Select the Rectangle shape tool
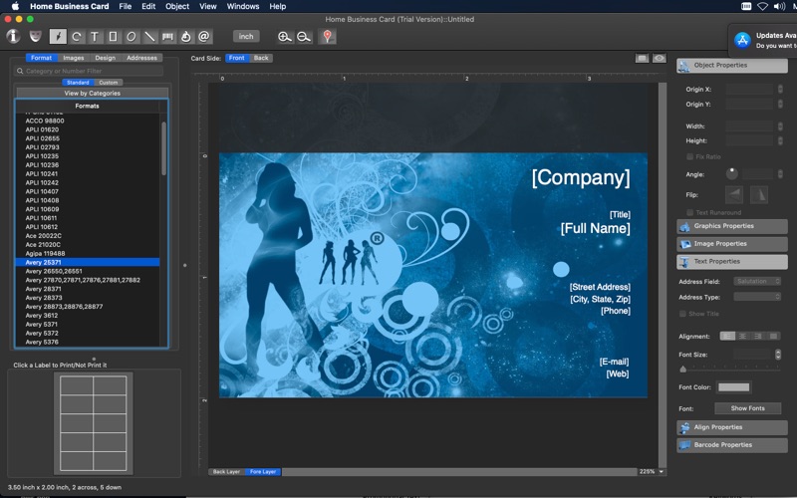Image resolution: width=797 pixels, height=498 pixels. pos(113,37)
